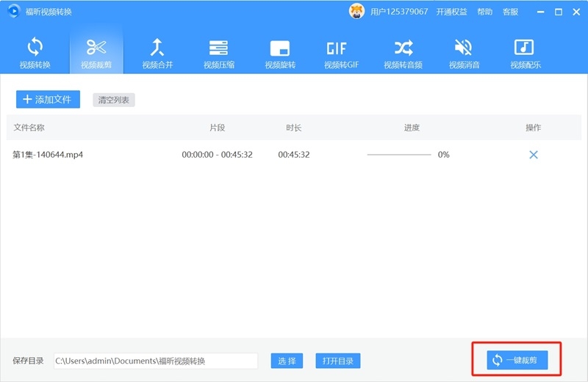Open the 客服 customer service menu
Viewport: 588px width, 382px height.
coord(510,12)
